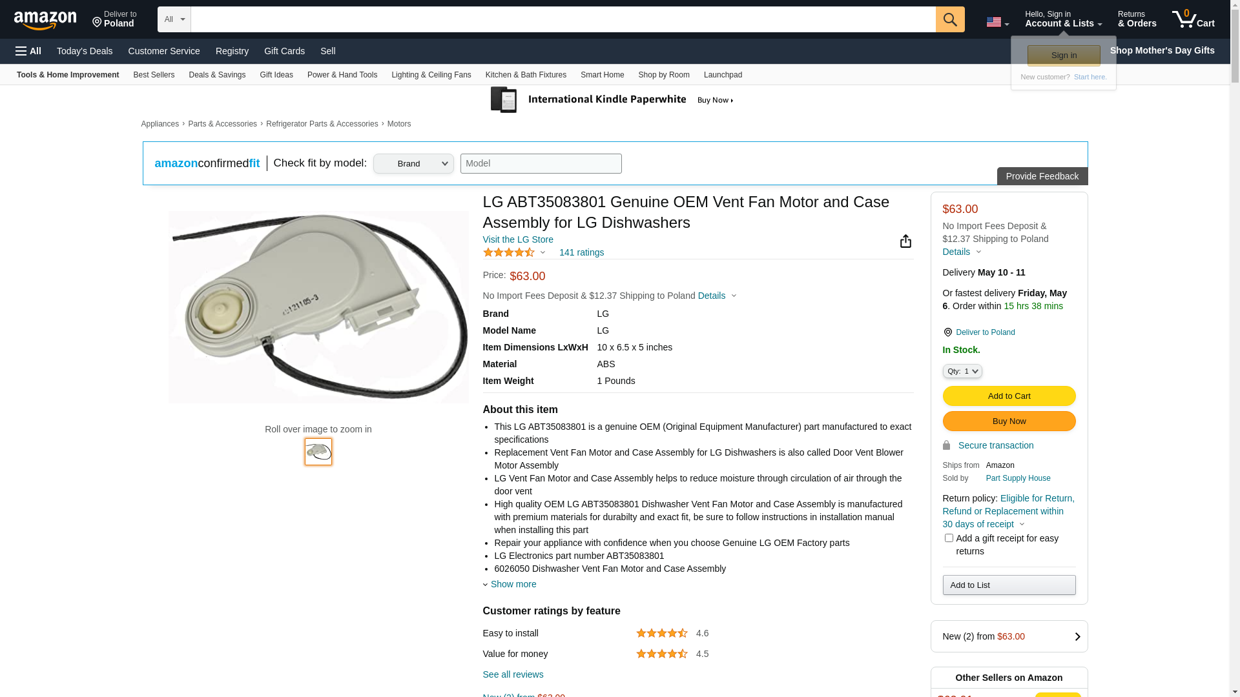This screenshot has width=1240, height=697.
Task: Click the Model input field
Action: pyautogui.click(x=541, y=164)
